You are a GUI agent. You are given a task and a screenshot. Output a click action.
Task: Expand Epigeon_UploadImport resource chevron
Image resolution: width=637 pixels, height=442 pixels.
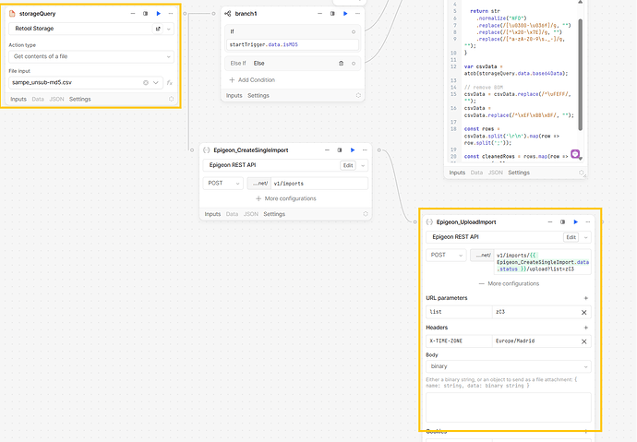click(586, 237)
